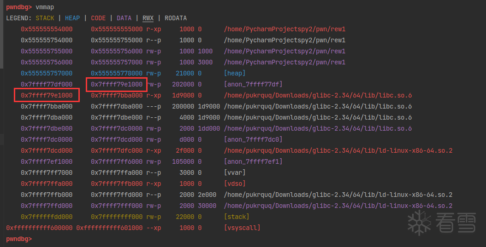The width and height of the screenshot is (486, 247).
Task: Click size 4000 in libc r--p row
Action: click(187, 117)
